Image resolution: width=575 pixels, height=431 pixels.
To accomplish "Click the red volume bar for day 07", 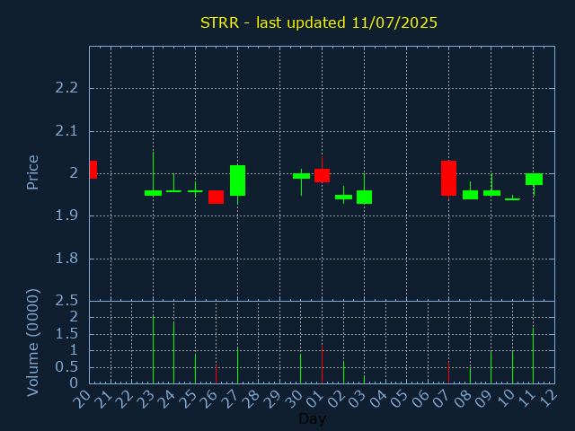I will coord(448,373).
